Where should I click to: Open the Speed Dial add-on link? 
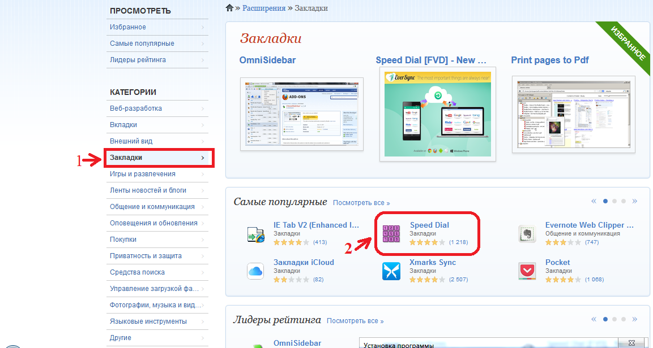429,225
